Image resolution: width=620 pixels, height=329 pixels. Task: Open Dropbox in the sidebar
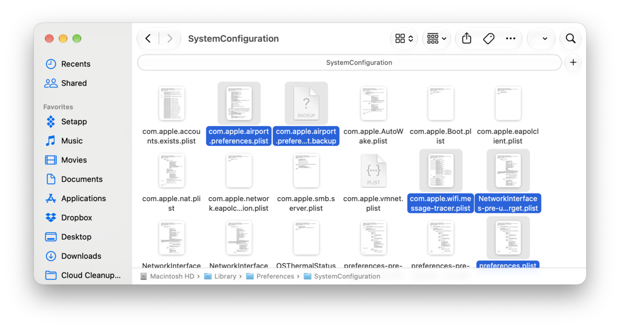point(76,217)
